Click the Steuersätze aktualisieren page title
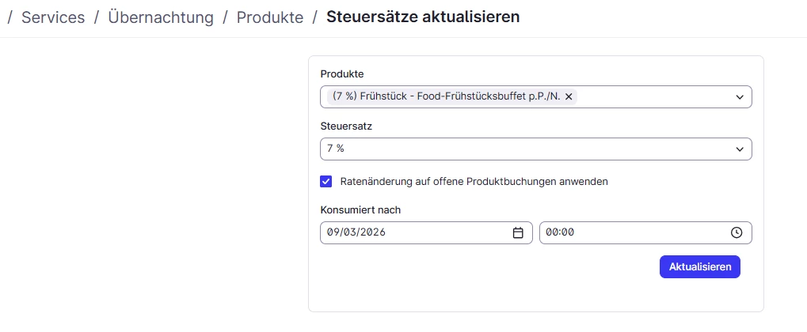 point(423,17)
